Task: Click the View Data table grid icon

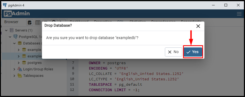Action: pyautogui.click(x=38, y=22)
